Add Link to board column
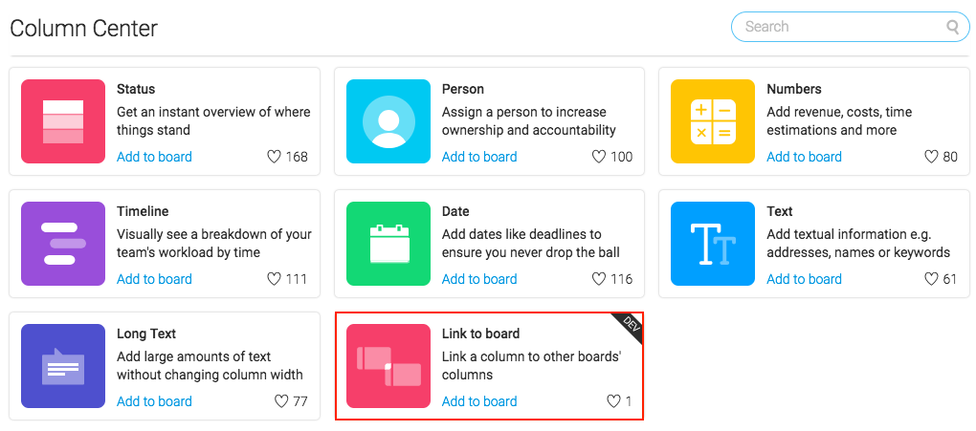Viewport: 976px width, 431px height. [x=479, y=401]
